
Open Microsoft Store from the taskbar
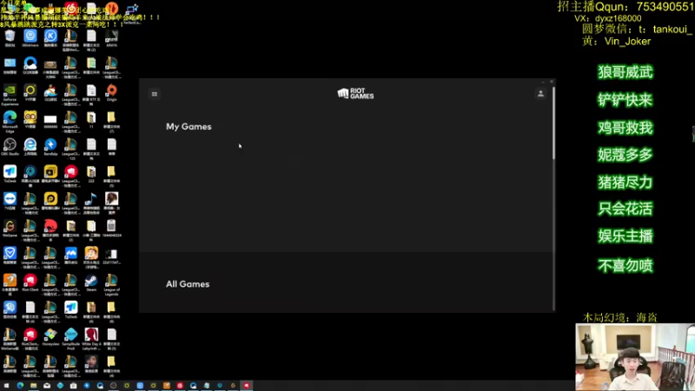[x=73, y=386]
